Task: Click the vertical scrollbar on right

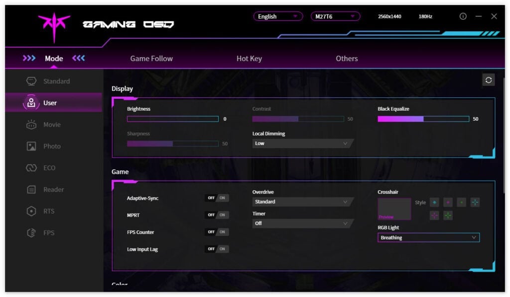Action: click(x=504, y=136)
